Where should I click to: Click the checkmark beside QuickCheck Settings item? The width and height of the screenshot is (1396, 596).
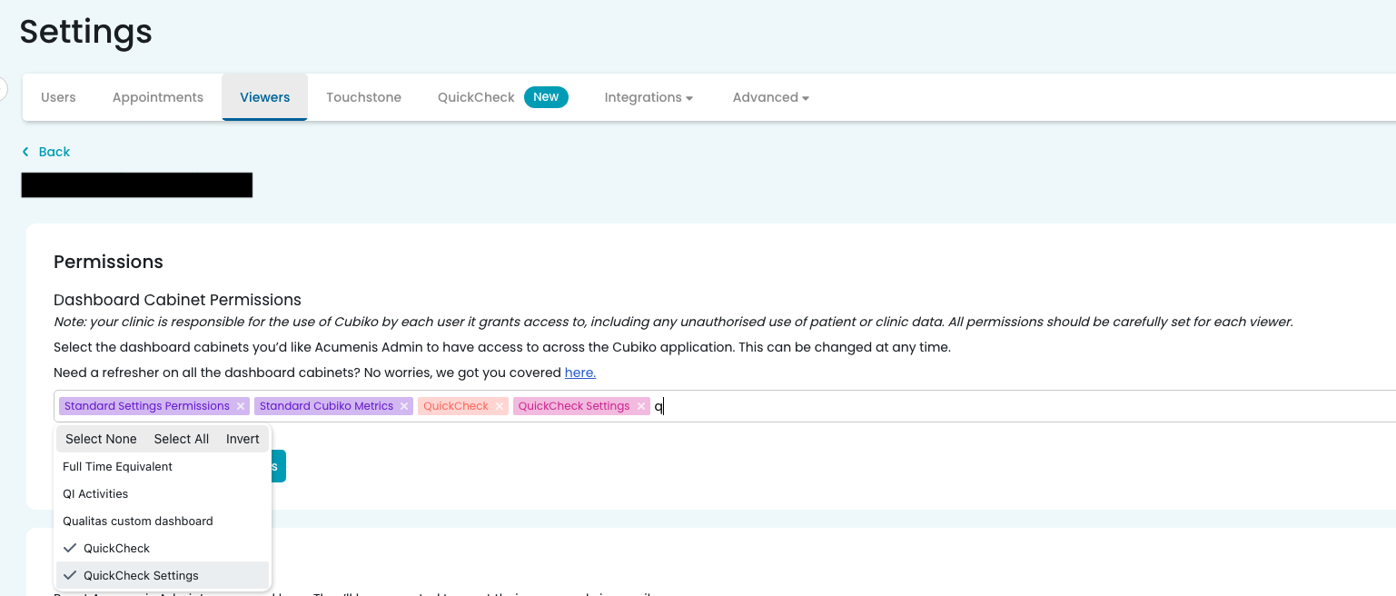(70, 575)
